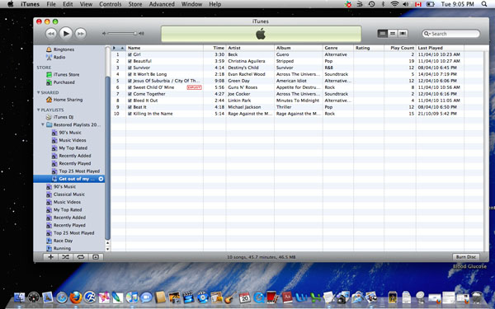Show the artwork viewer panel
This screenshot has width=495, height=309.
tap(96, 257)
